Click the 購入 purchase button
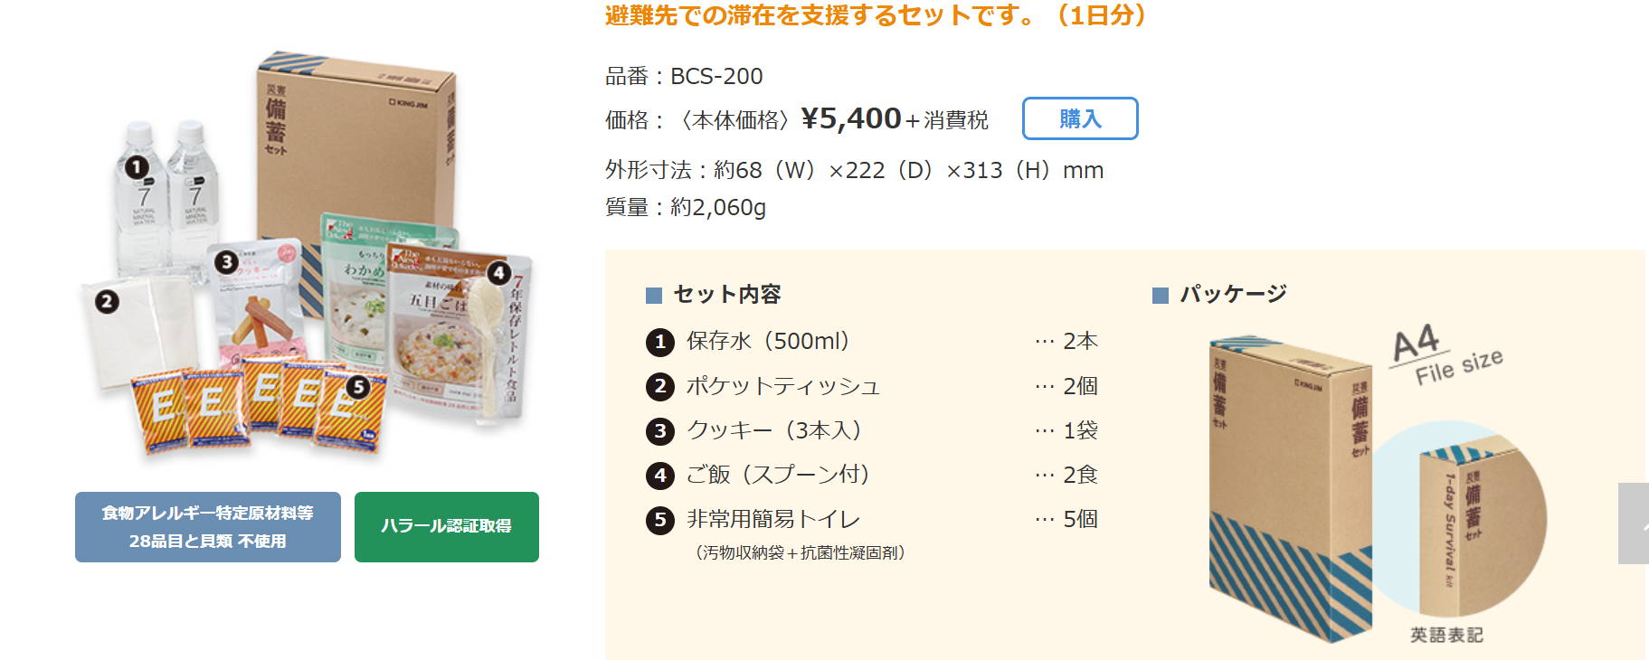This screenshot has width=1649, height=660. point(1079,118)
